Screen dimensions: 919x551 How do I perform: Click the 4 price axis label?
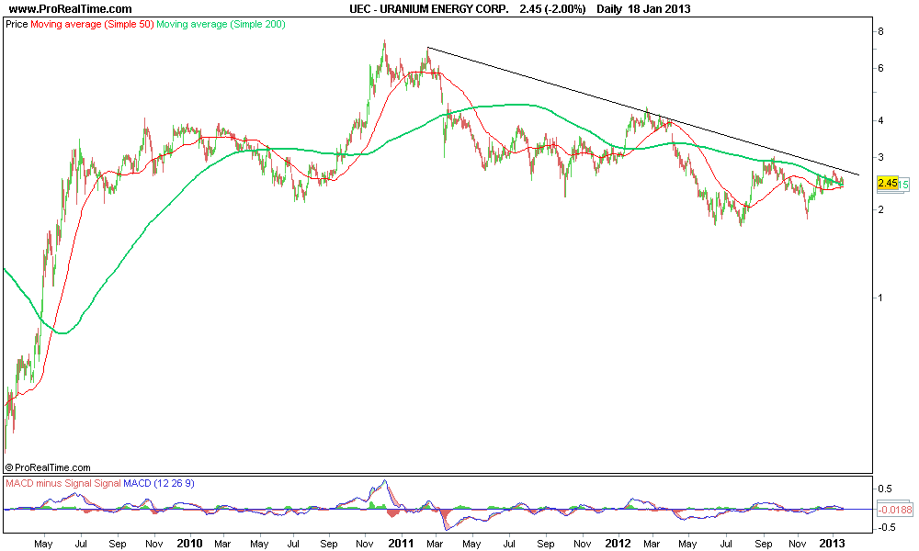click(x=880, y=120)
